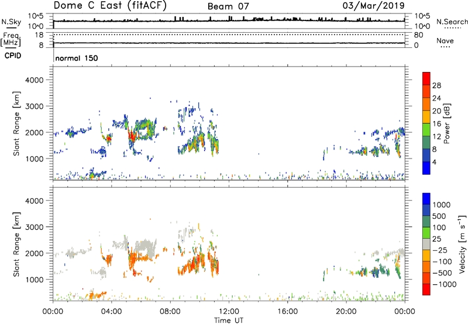Click the frequency trace line in the Freq panel
468x324 pixels.
click(229, 43)
